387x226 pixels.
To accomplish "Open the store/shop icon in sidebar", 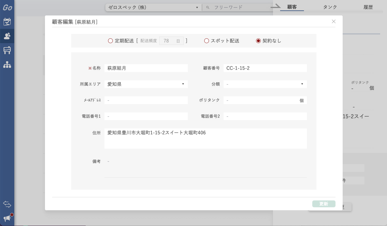I will (7, 50).
